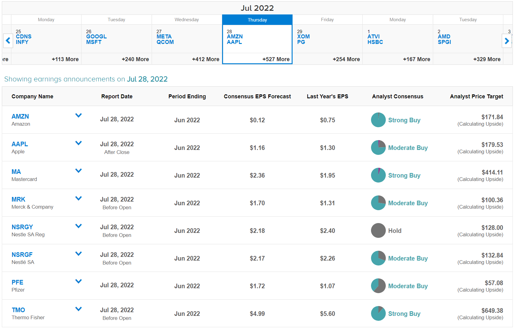515x330 pixels.
Task: Click +412 More on Wednesday 27
Action: (x=206, y=59)
